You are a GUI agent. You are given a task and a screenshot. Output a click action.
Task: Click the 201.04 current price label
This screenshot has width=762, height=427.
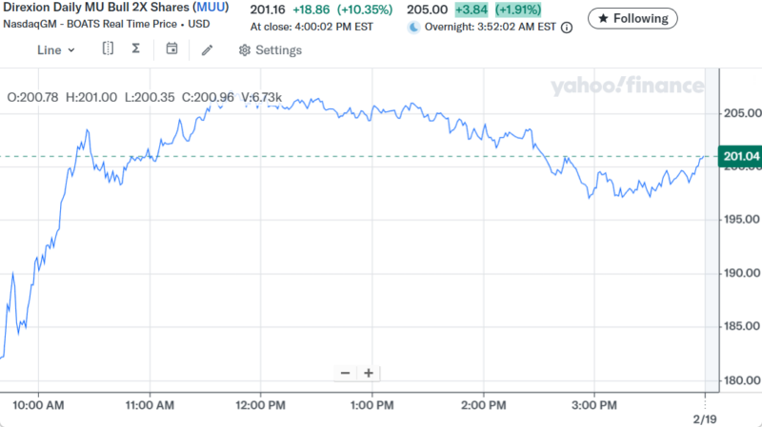tap(739, 157)
